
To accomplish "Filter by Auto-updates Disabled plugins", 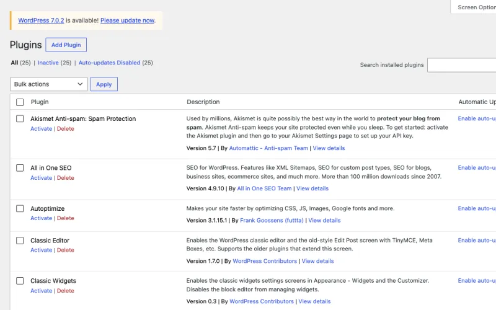I will (x=110, y=63).
